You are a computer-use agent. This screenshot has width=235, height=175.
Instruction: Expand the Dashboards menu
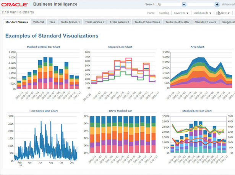pyautogui.click(x=202, y=13)
